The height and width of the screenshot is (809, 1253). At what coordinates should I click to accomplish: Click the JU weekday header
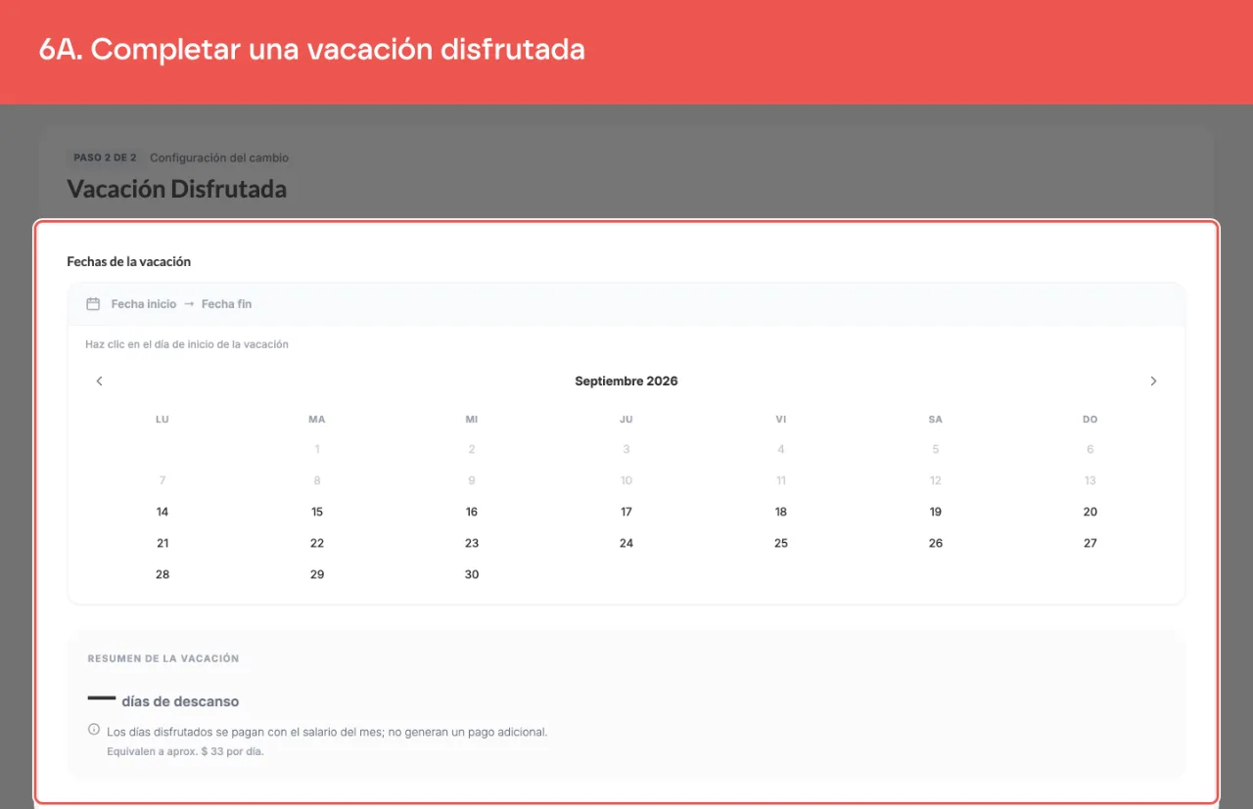tap(626, 420)
